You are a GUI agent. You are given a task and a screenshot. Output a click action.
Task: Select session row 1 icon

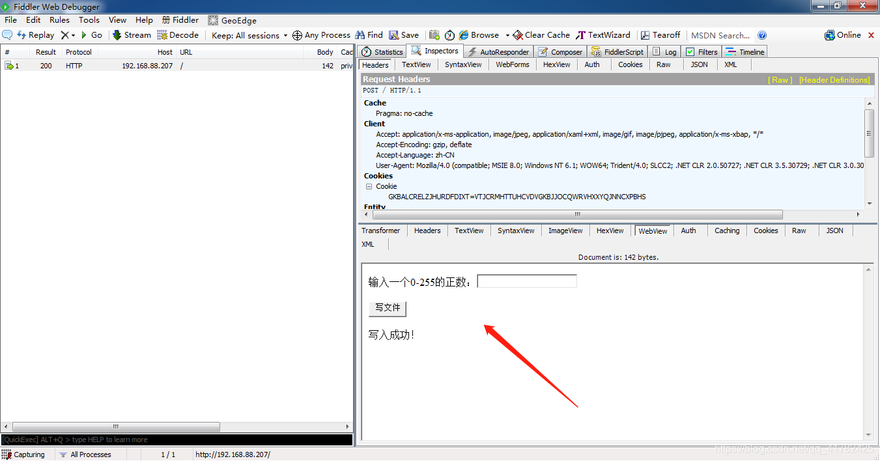[9, 66]
